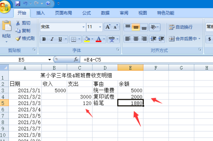The image size is (213, 141).
Task: Open the 插入 ribbon tab
Action: click(x=40, y=13)
